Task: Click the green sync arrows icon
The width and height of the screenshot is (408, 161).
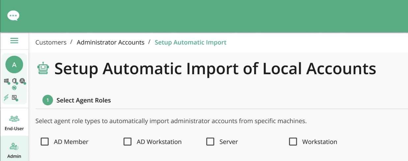Action: (x=14, y=88)
